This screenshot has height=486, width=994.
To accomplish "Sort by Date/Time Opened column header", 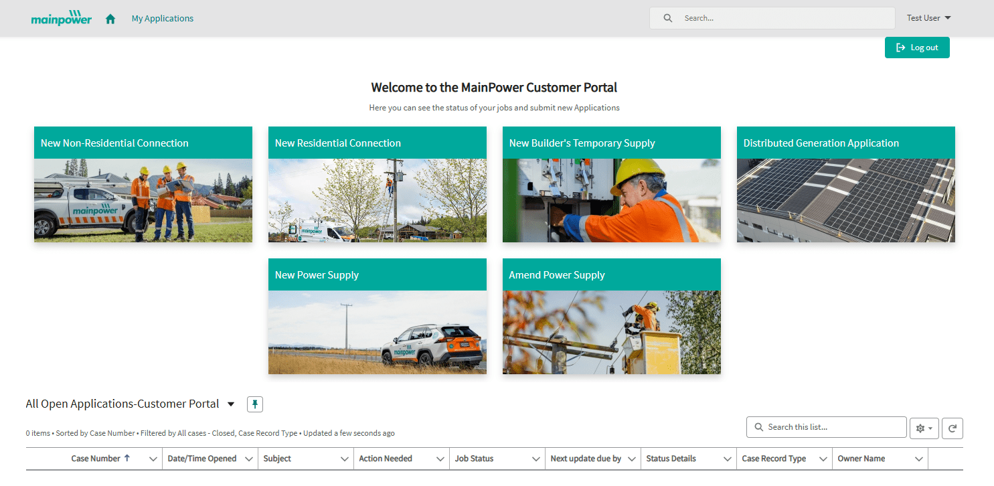I will (202, 459).
